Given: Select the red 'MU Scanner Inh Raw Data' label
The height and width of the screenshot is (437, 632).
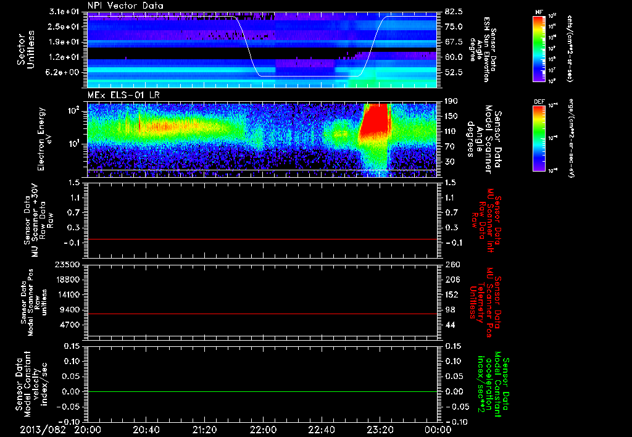Looking at the screenshot, I should tap(486, 220).
